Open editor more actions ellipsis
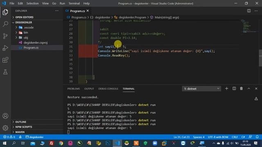Screen dimensions: 262x147 click(x=256, y=11)
